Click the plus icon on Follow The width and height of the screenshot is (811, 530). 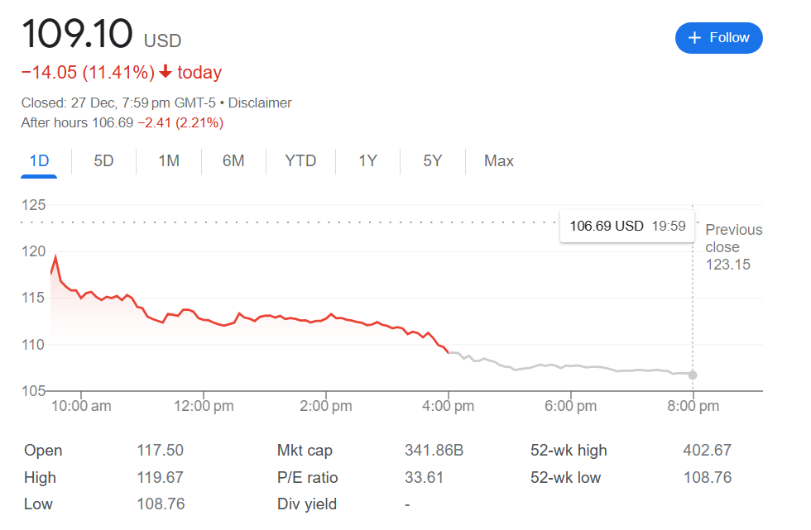click(694, 38)
